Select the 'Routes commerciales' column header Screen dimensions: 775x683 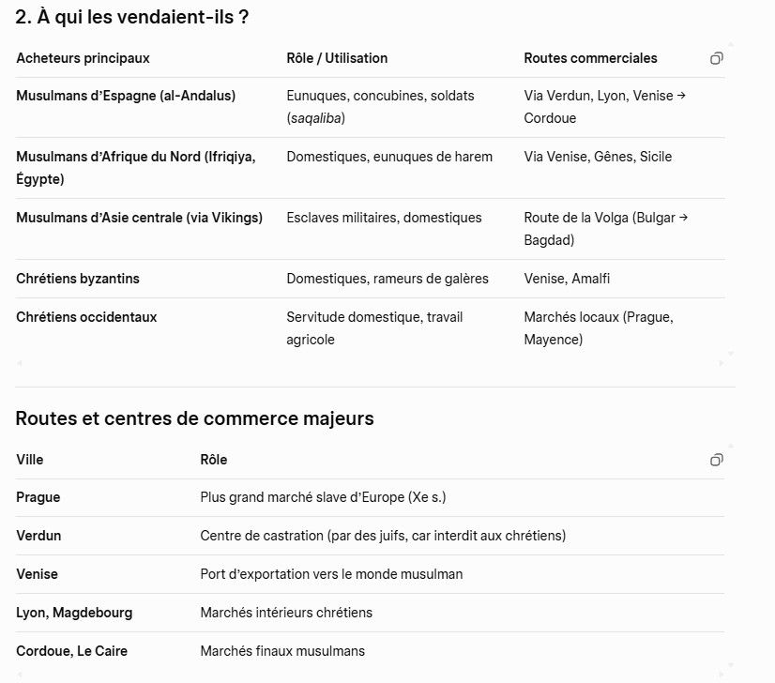tap(590, 58)
